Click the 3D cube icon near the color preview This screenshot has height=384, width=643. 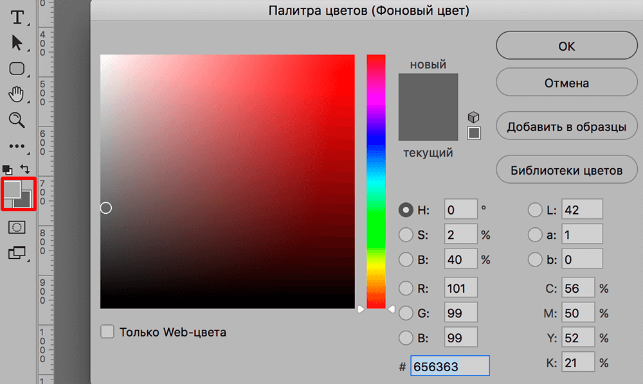473,117
